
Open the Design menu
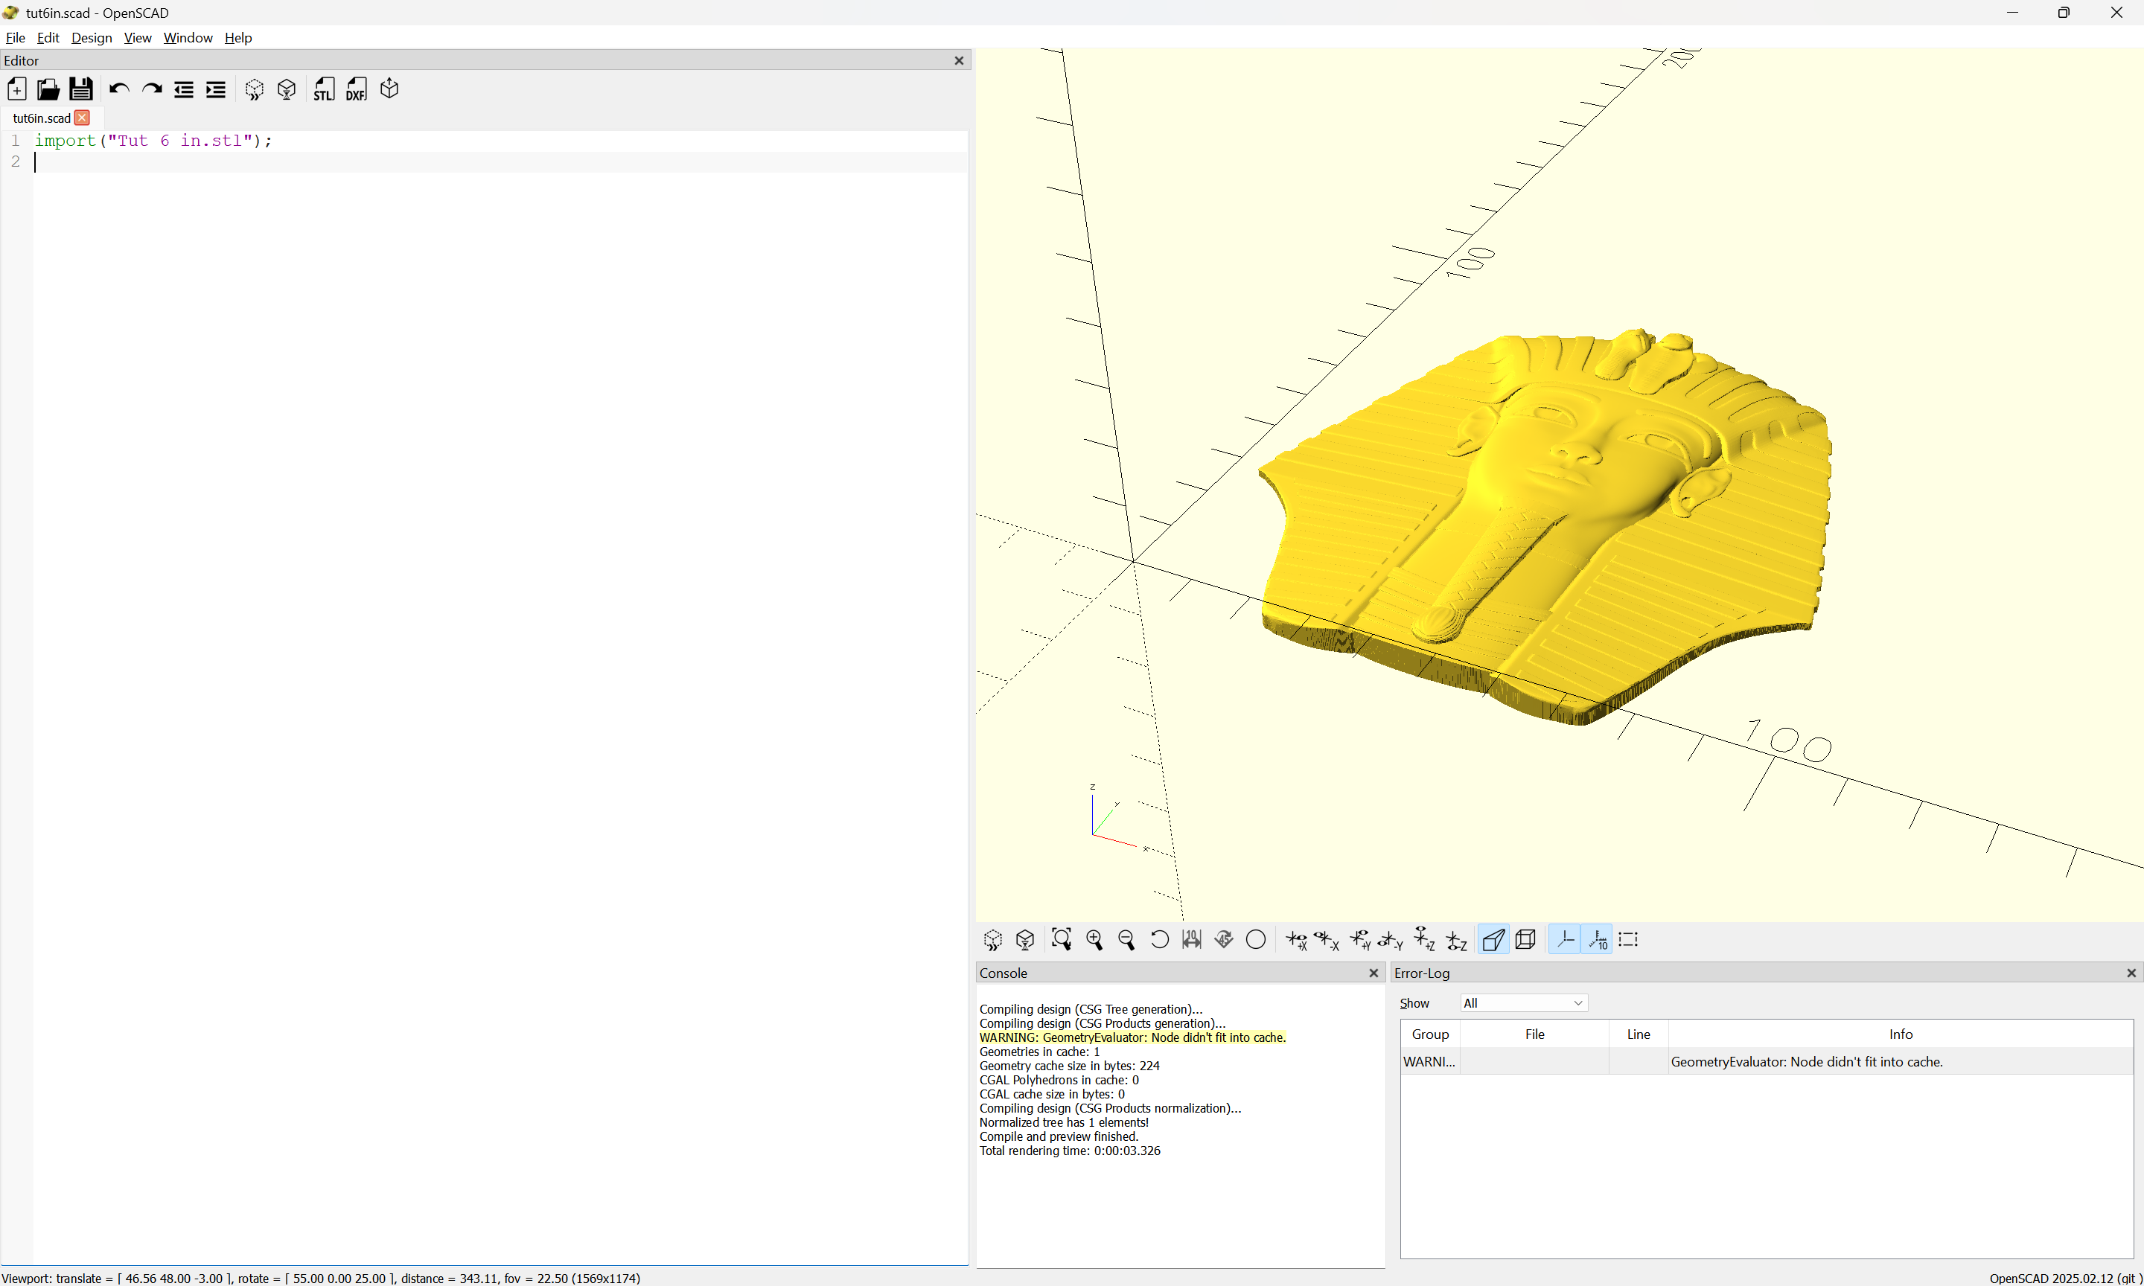click(91, 37)
